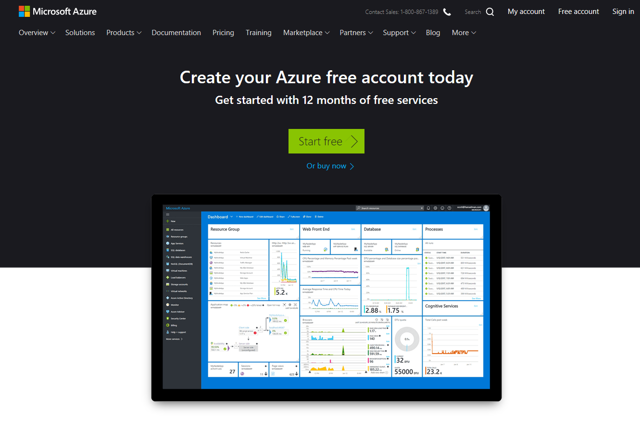Viewport: 640px width, 421px height.
Task: Select Pricing in the navigation bar
Action: tap(223, 33)
